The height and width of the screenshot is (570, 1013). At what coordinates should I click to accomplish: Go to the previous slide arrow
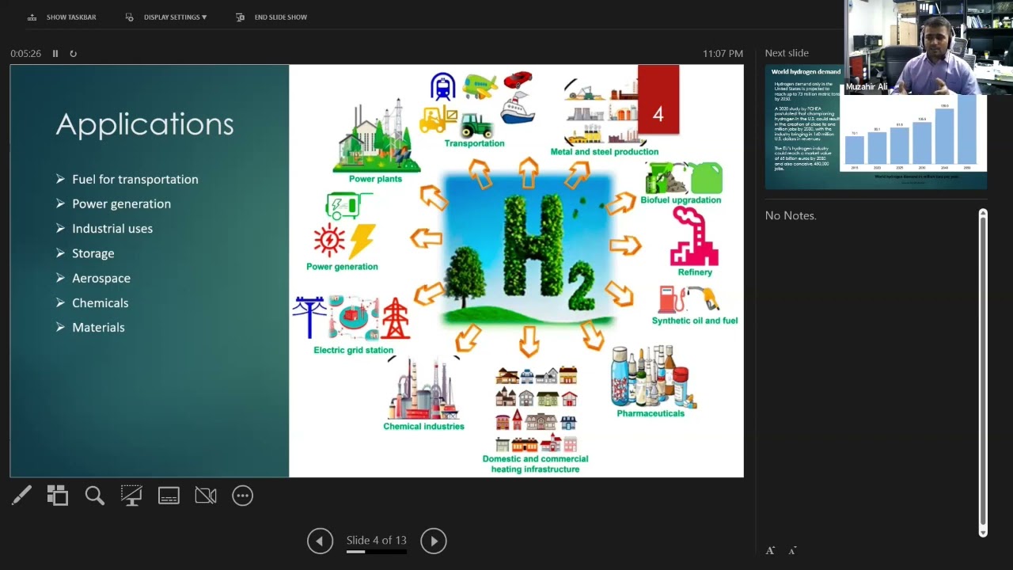point(320,541)
